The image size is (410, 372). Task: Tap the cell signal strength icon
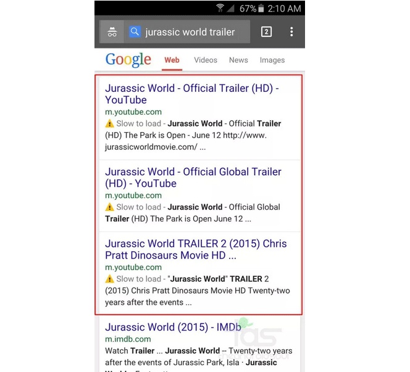click(230, 9)
